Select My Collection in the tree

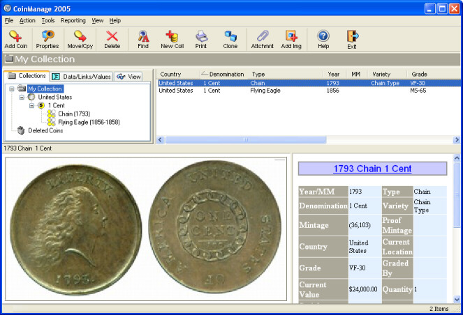tap(45, 89)
